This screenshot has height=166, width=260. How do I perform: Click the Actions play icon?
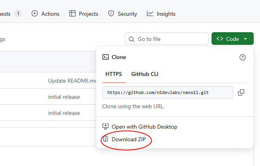pyautogui.click(x=35, y=14)
